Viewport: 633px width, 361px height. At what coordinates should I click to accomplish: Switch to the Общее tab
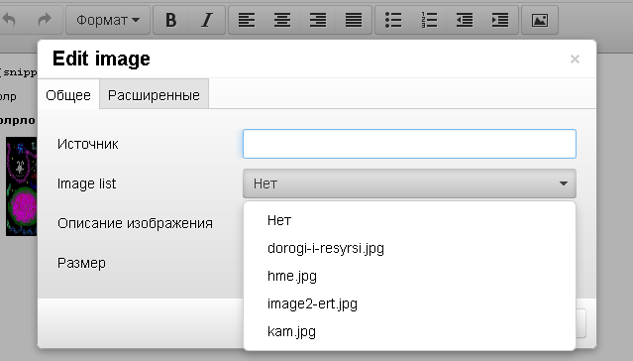68,95
